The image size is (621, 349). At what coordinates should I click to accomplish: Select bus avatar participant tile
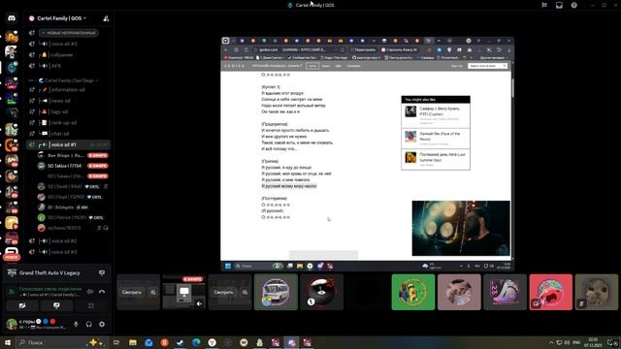pos(276,292)
